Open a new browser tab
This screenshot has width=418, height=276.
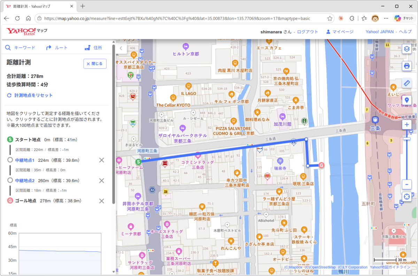click(x=83, y=6)
